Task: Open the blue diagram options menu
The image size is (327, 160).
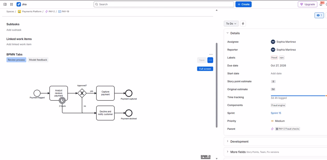Action: [x=210, y=60]
